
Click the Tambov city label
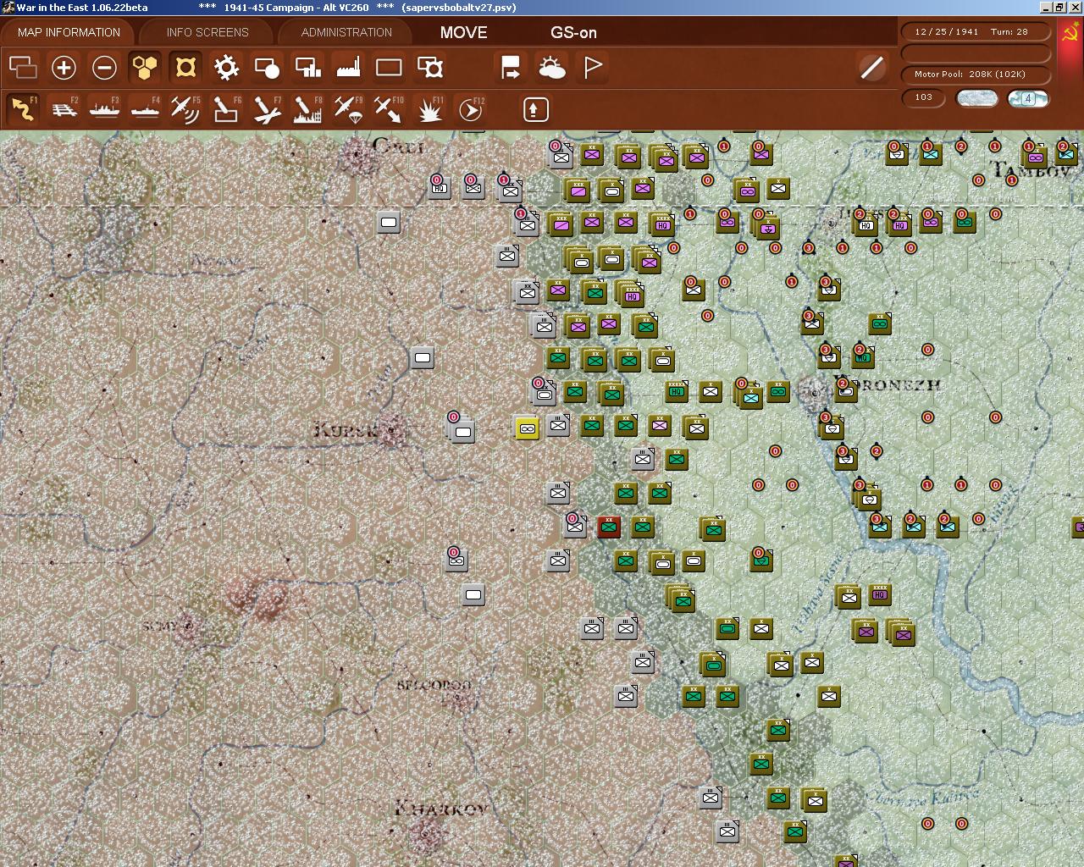tap(1031, 170)
